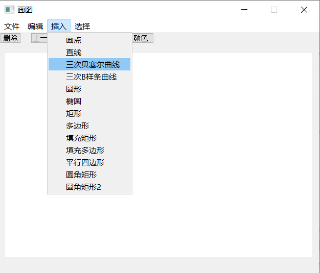Click the partially hidden 上一 button
The height and width of the screenshot is (273, 320).
coord(39,38)
